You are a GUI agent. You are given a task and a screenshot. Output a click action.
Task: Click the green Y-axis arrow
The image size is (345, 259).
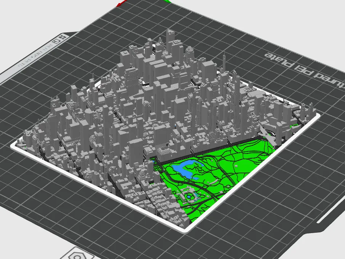(x=168, y=1)
